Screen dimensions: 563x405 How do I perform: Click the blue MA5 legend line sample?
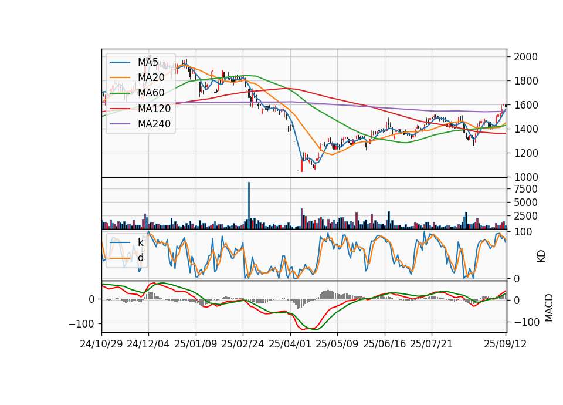click(x=120, y=63)
